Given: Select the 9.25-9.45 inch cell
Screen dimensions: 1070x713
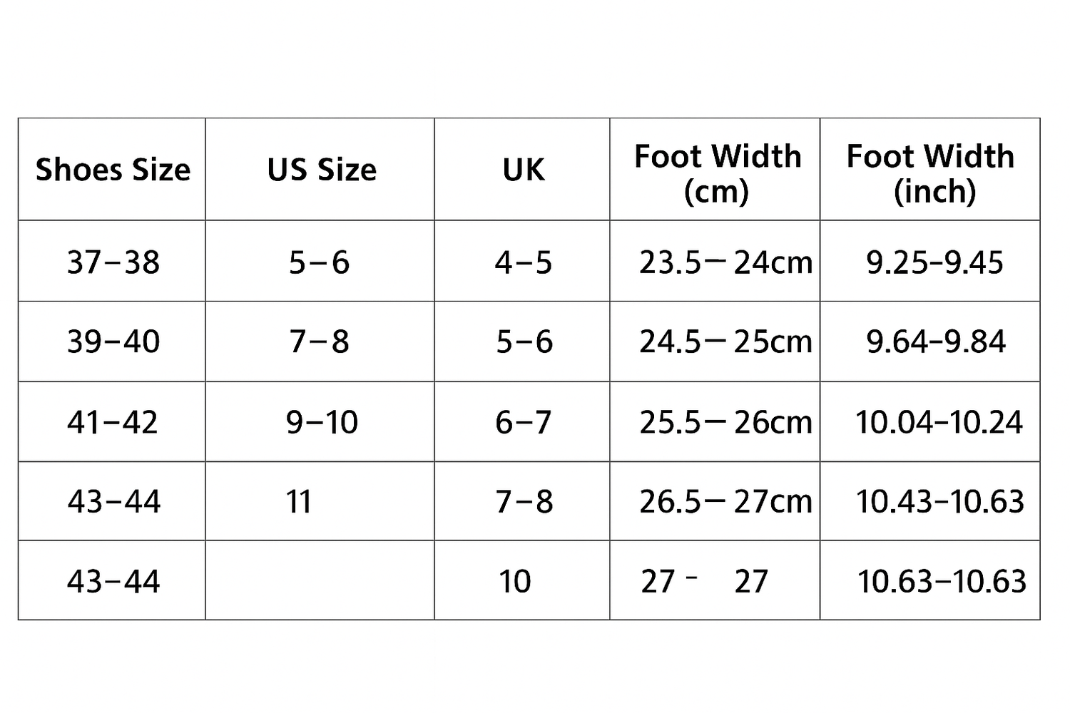Looking at the screenshot, I should click(x=934, y=262).
